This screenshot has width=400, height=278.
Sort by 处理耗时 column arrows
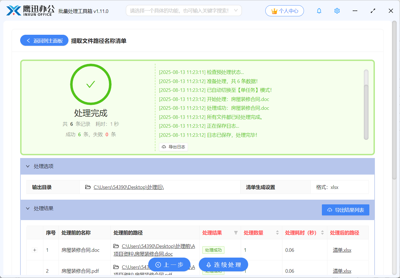pos(322,233)
